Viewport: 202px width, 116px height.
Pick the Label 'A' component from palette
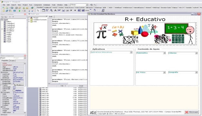[55, 10]
